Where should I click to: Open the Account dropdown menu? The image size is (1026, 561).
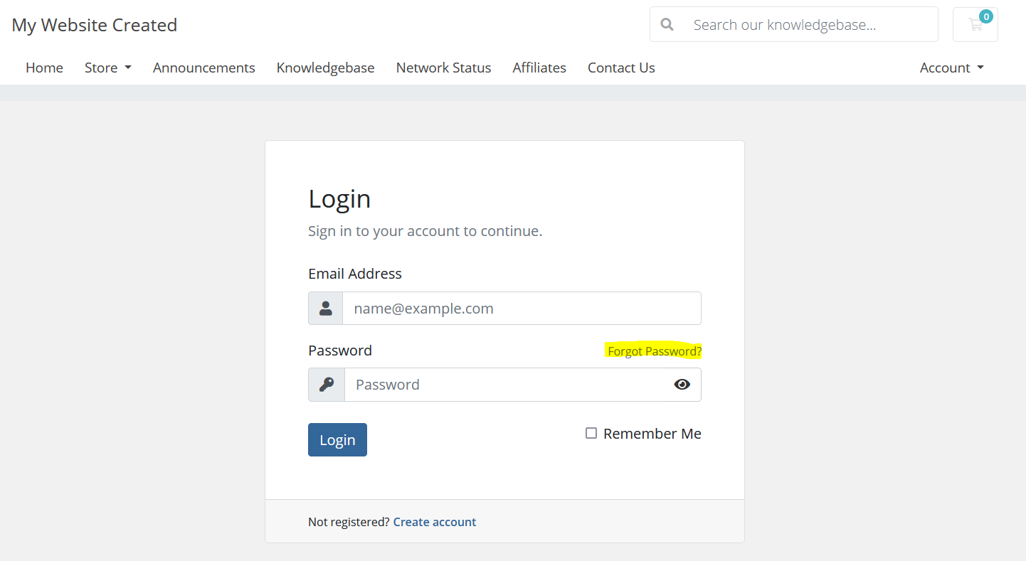pos(951,68)
